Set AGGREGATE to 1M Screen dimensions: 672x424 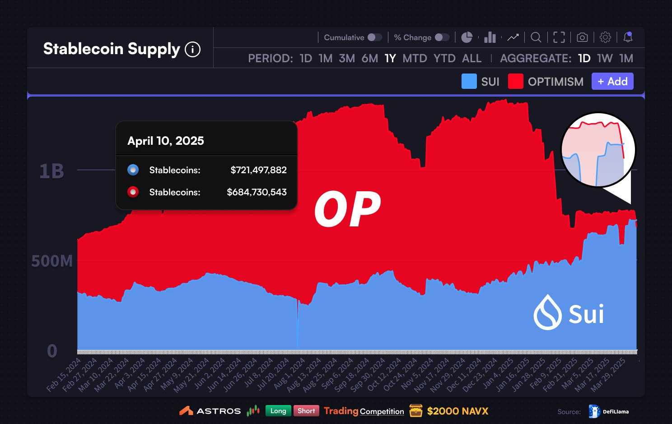(626, 59)
